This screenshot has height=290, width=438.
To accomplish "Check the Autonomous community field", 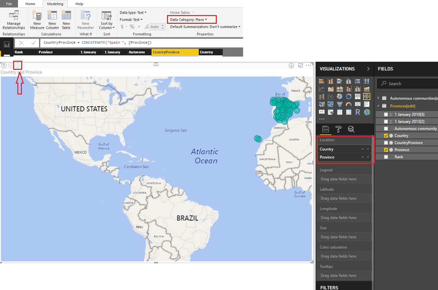I will coord(386,129).
